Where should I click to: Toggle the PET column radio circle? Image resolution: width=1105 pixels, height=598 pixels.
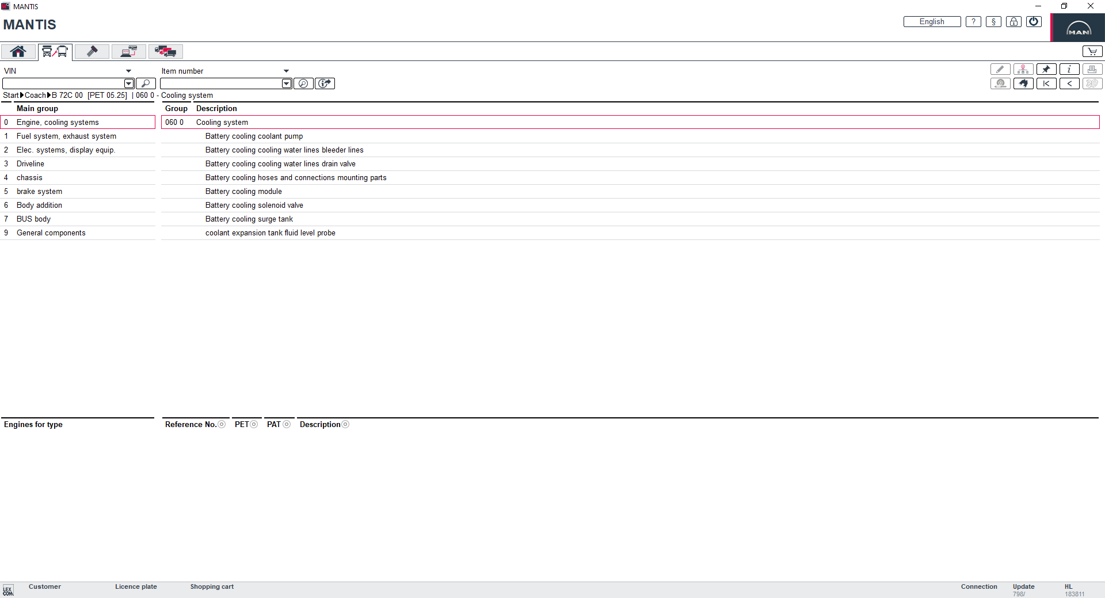254,425
